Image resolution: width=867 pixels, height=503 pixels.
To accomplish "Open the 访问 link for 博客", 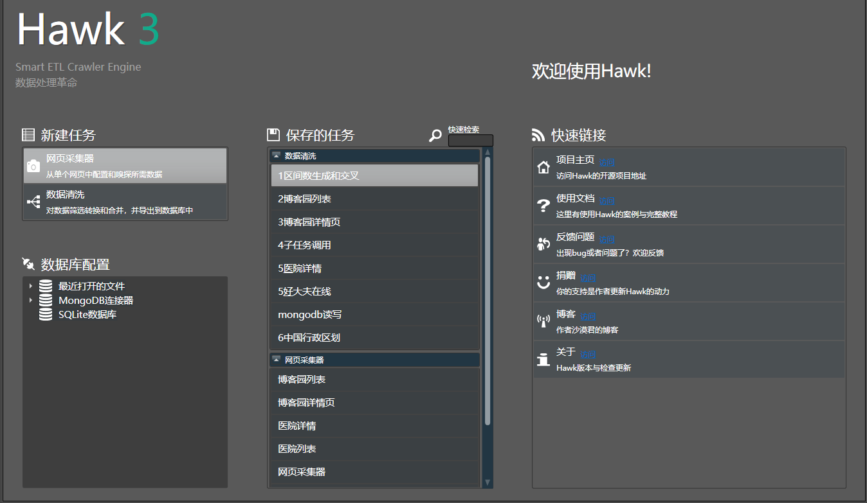I will pyautogui.click(x=588, y=316).
